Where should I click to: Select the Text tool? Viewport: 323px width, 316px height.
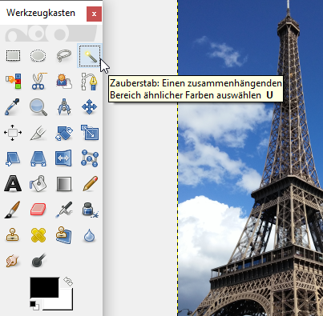(13, 184)
